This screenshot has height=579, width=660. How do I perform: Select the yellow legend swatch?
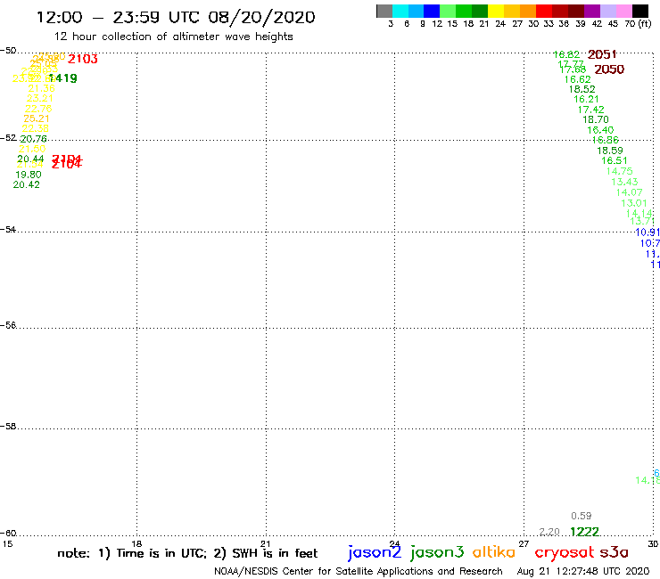[x=496, y=11]
